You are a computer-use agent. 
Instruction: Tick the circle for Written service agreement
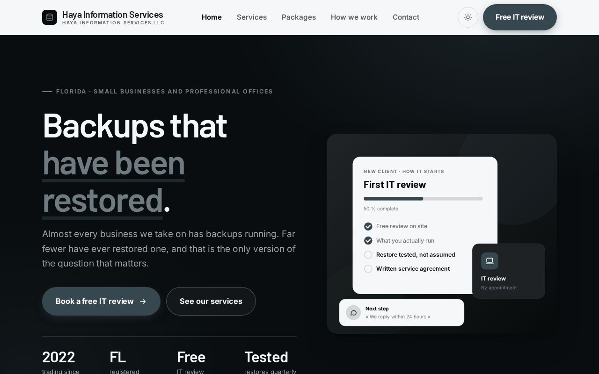368,269
